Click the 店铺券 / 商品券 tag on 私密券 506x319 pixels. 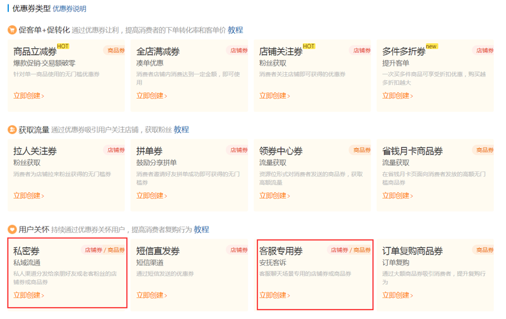(103, 250)
